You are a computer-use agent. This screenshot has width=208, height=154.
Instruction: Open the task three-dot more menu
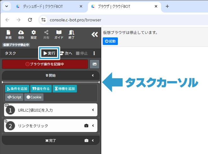click(94, 53)
